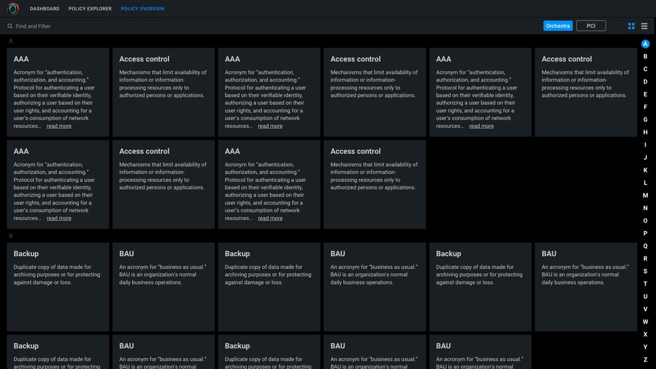This screenshot has height=369, width=656.
Task: Toggle the Orchestra filter
Action: click(558, 26)
